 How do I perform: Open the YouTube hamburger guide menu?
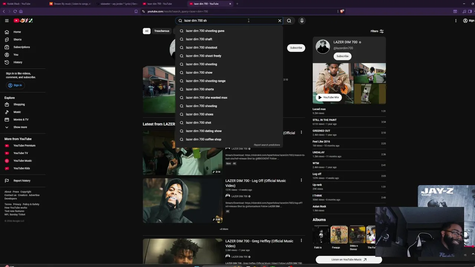7,21
